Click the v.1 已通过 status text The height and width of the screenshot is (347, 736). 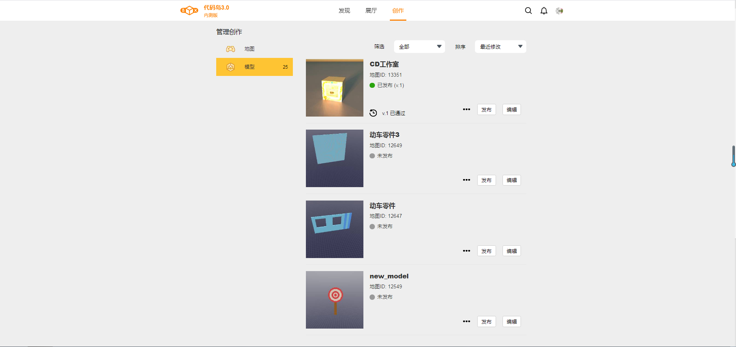[394, 113]
